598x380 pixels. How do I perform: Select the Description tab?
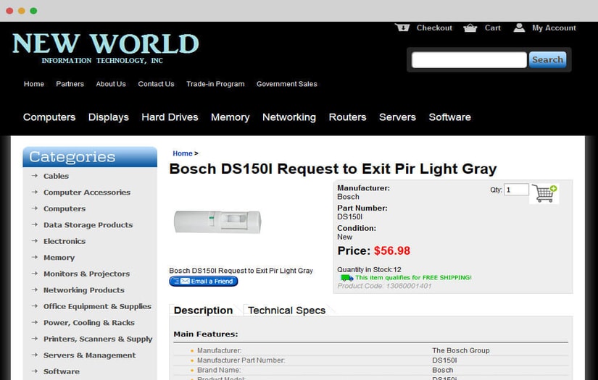[x=203, y=311]
